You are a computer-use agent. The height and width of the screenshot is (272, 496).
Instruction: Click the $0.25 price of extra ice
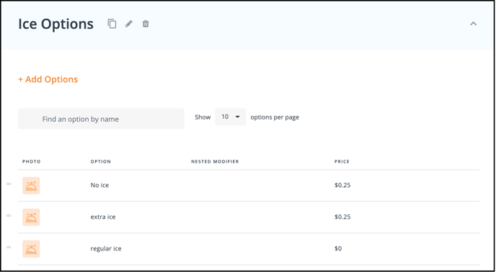(342, 217)
